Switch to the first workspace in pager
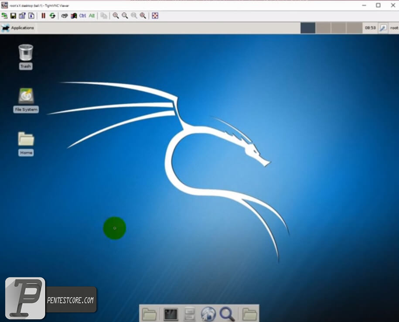399x322 pixels. [308, 28]
